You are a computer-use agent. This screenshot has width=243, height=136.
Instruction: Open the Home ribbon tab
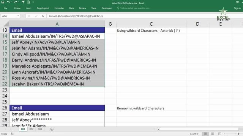[17, 8]
